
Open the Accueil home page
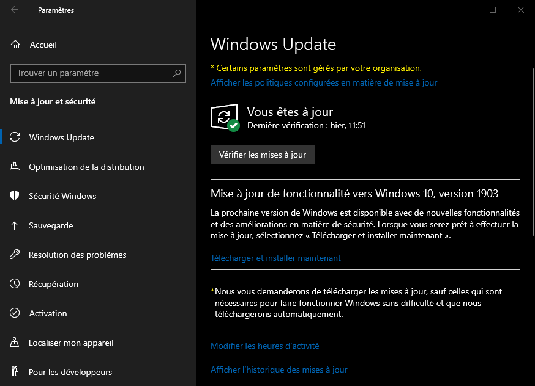tap(43, 45)
